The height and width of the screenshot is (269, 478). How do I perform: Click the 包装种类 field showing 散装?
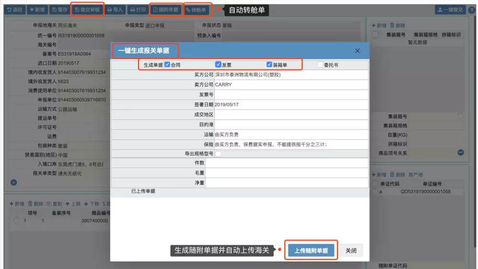82,146
